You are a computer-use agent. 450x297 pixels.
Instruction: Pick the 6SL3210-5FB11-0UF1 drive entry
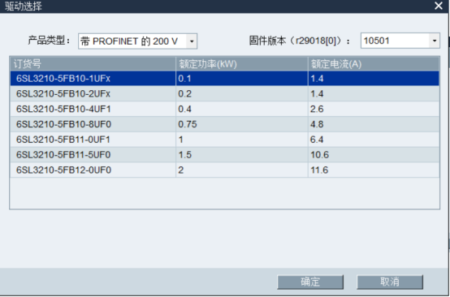pos(225,140)
